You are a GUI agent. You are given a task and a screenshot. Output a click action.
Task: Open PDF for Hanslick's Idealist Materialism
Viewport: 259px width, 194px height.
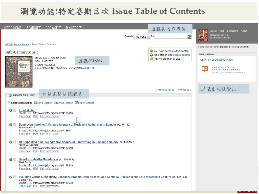click(x=36, y=168)
